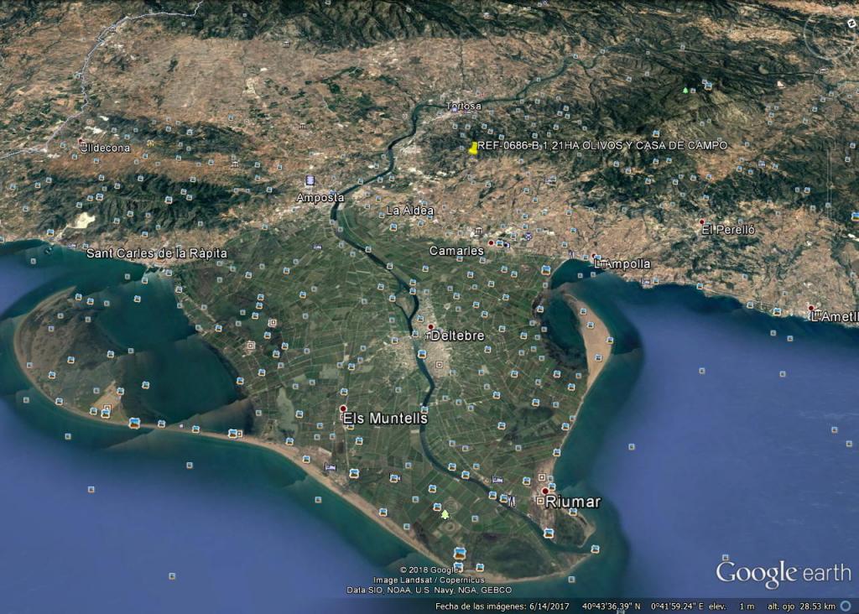
Task: Select the green tree park icon
Action: (445, 514)
